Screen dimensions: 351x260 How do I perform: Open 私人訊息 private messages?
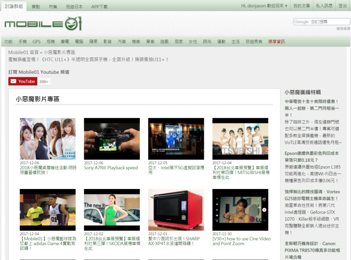pos(324,6)
